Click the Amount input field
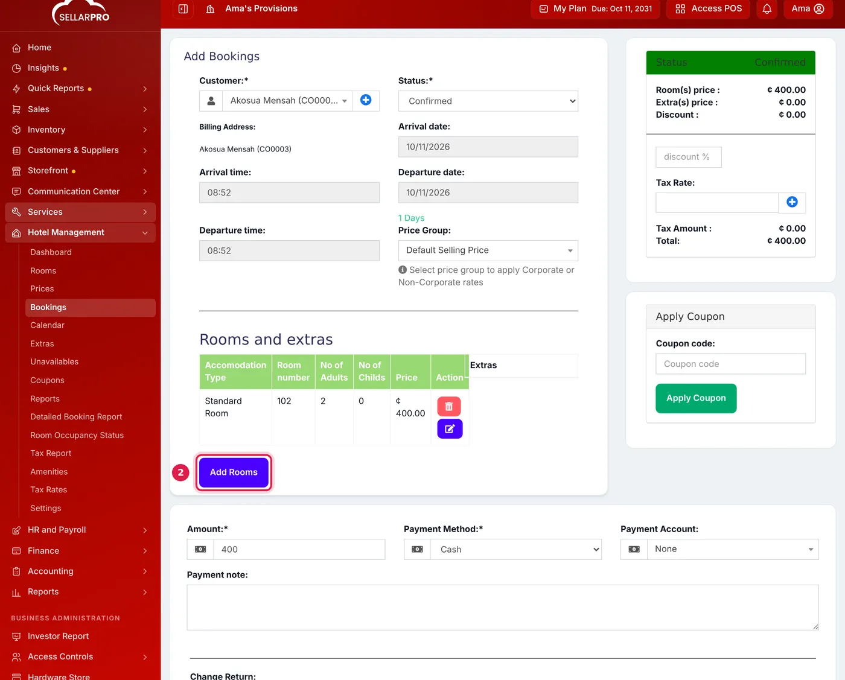This screenshot has width=845, height=680. pyautogui.click(x=299, y=549)
